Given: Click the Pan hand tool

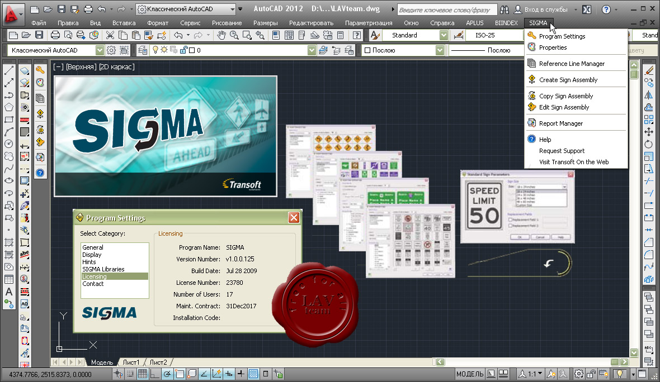Looking at the screenshot, I should [221, 35].
